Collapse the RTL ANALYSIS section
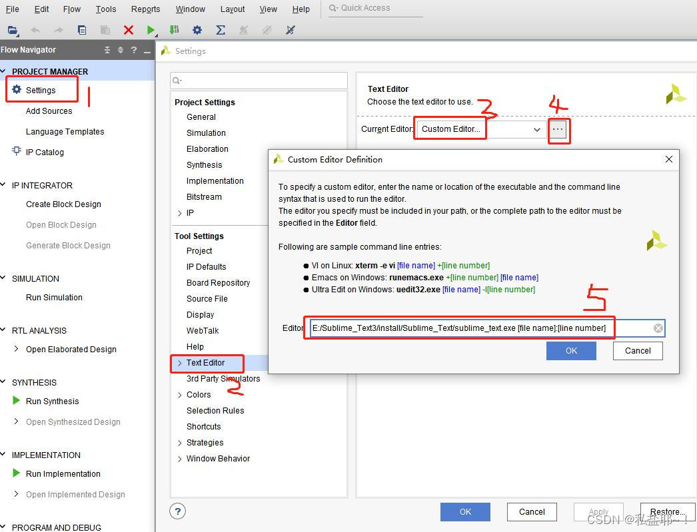 (x=3, y=330)
